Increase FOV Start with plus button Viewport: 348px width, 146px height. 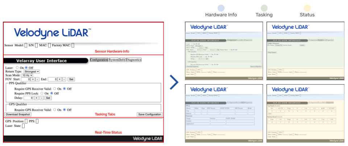click(x=33, y=79)
